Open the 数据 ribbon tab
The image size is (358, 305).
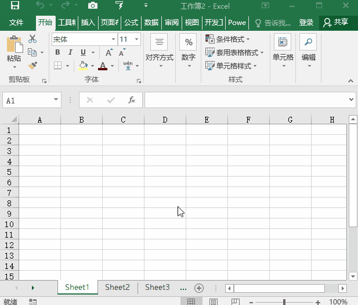coord(151,23)
